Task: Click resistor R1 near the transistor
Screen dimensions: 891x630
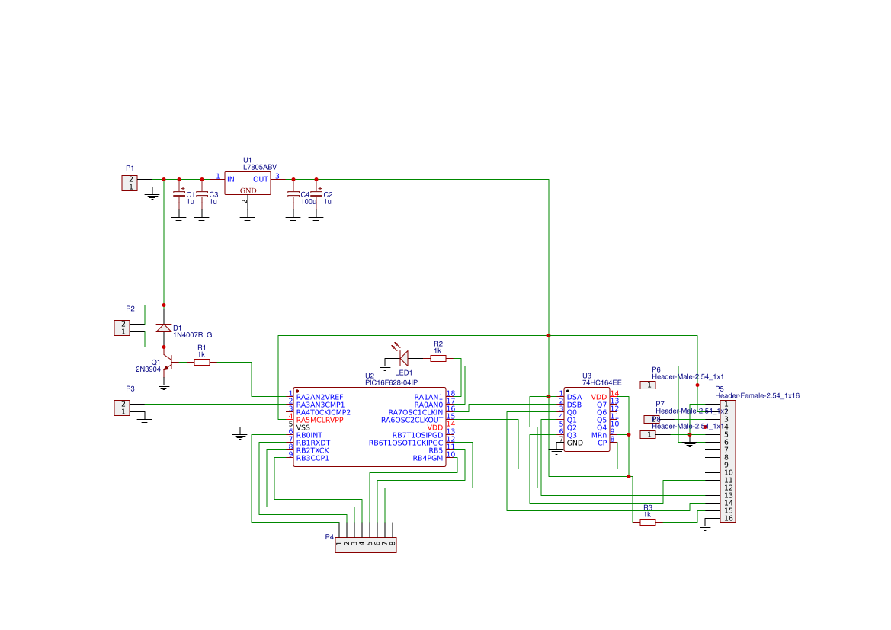Action: pyautogui.click(x=202, y=362)
